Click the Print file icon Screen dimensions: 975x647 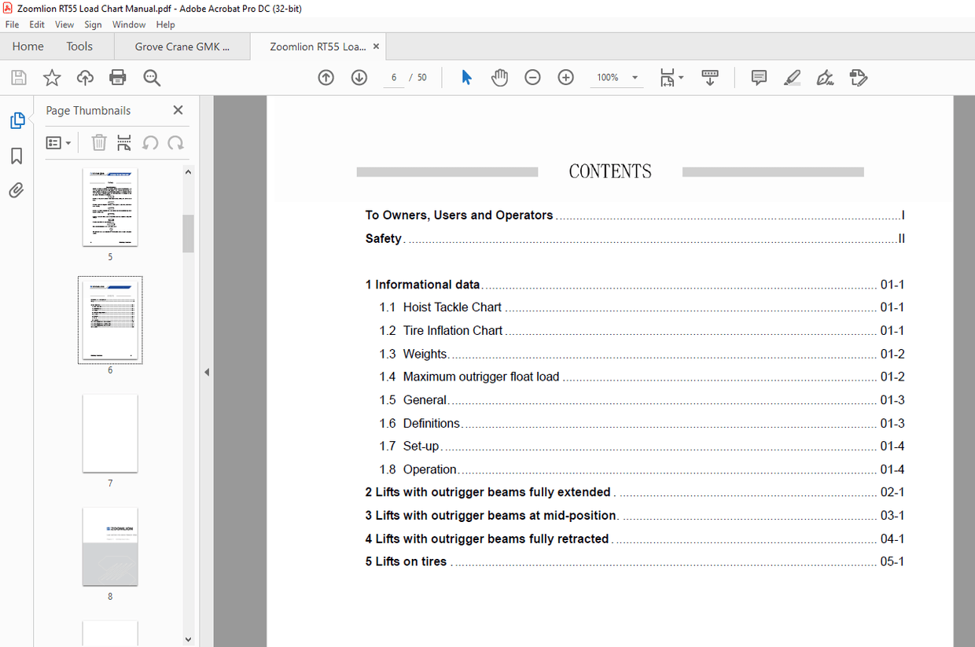118,77
